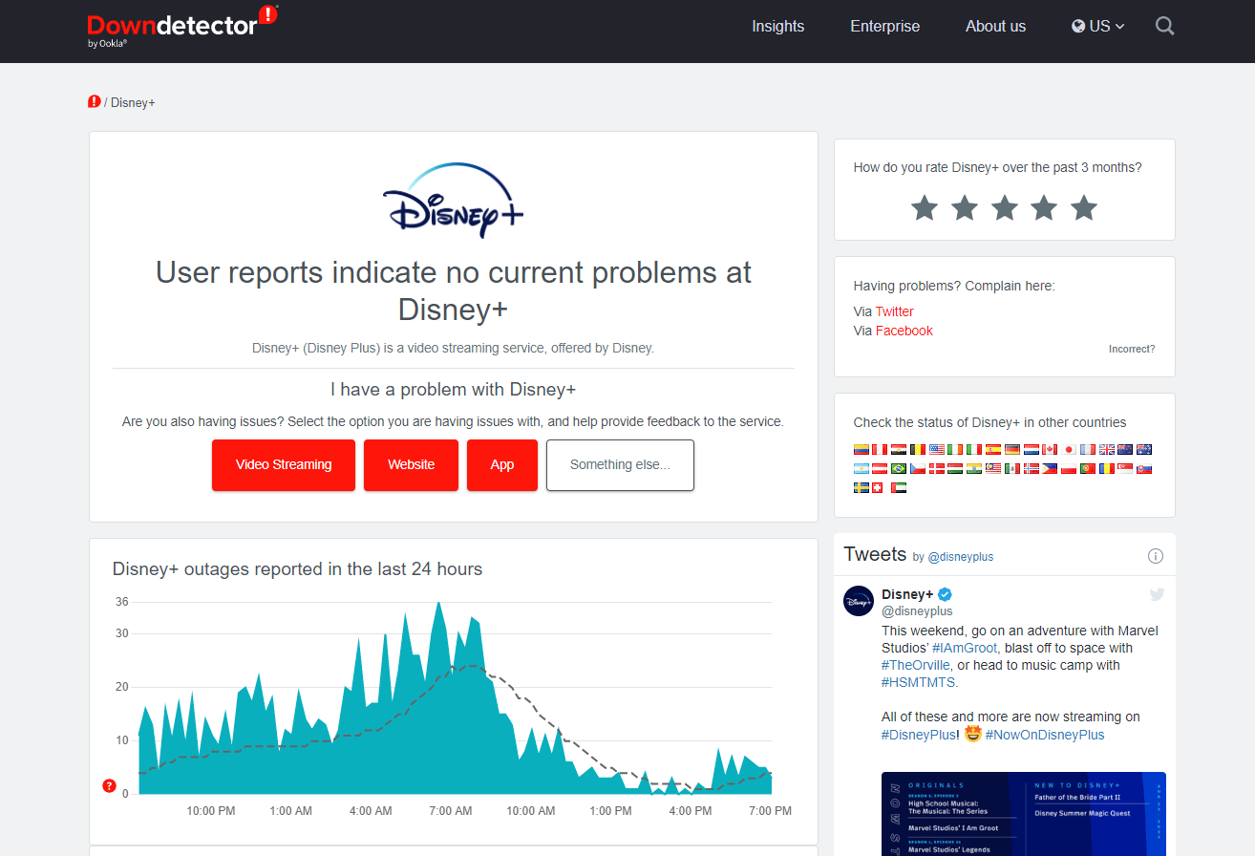The height and width of the screenshot is (856, 1255).
Task: Open the #IAmGroot hashtag link
Action: pos(966,648)
